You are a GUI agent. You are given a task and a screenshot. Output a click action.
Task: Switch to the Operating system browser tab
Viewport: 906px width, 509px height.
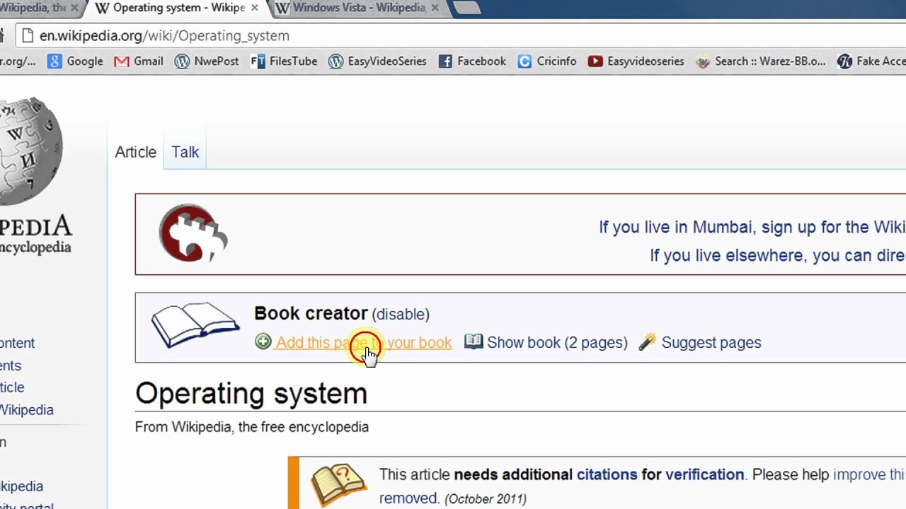(177, 8)
